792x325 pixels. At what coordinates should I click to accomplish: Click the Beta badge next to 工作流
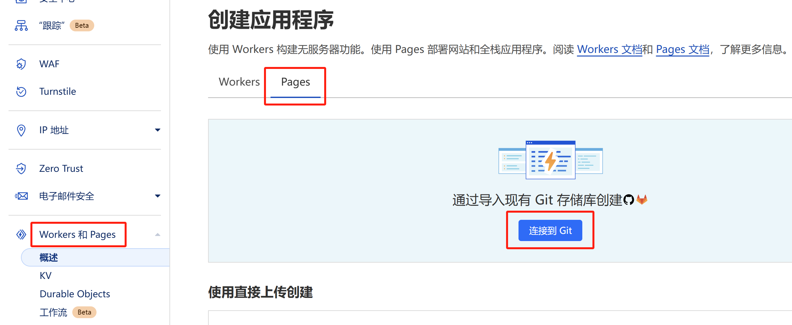tap(84, 312)
